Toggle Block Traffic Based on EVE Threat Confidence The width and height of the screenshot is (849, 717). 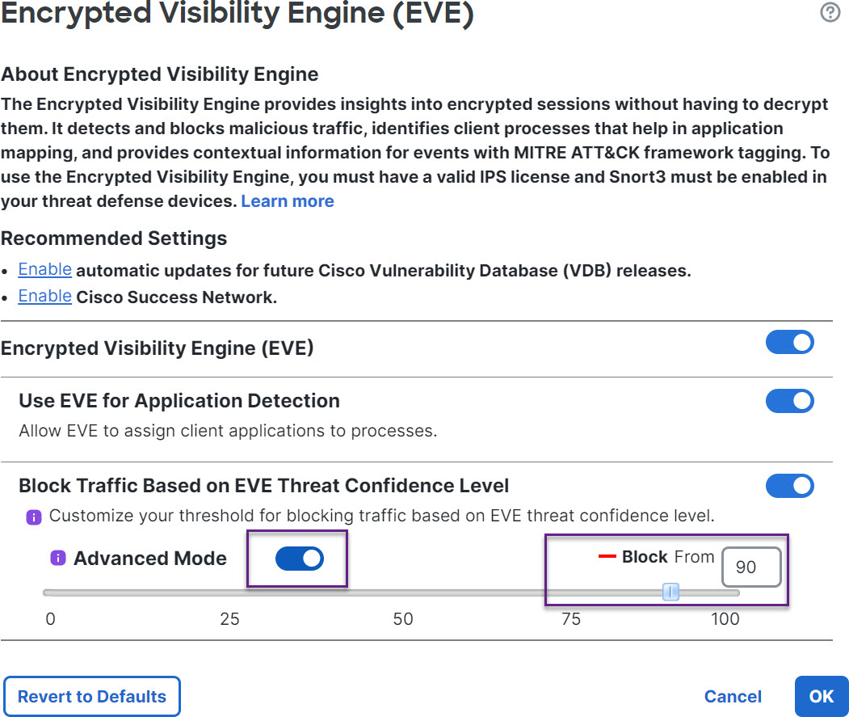point(789,486)
